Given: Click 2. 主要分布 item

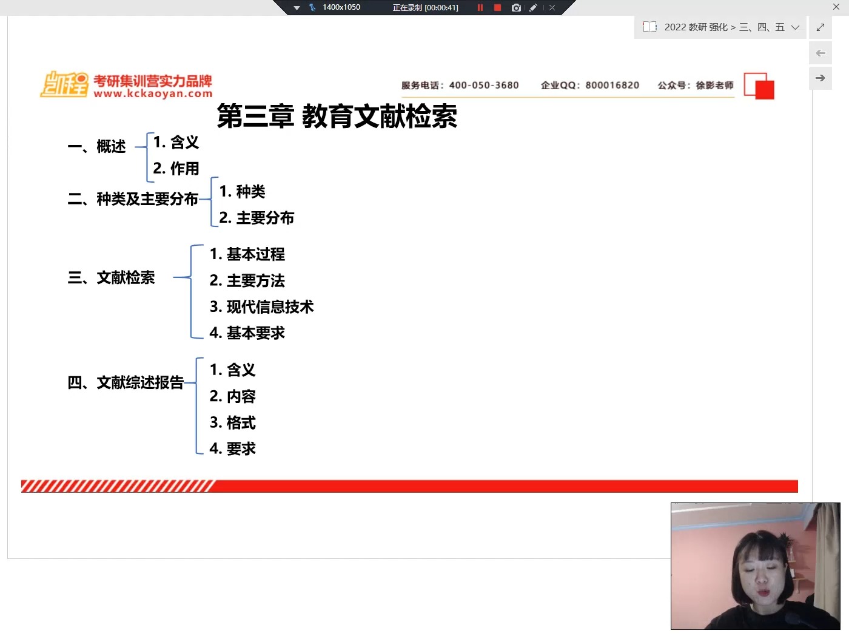Looking at the screenshot, I should [257, 217].
